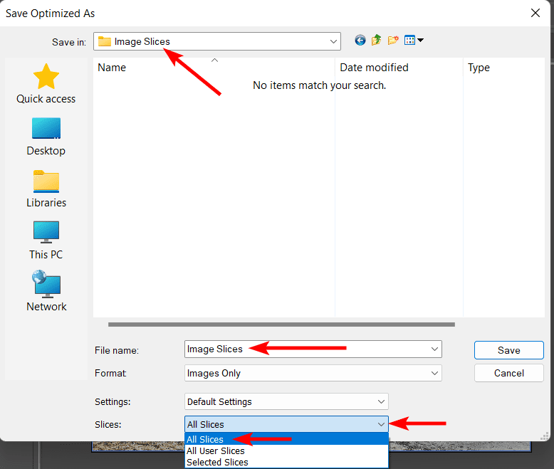The width and height of the screenshot is (554, 469).
Task: Expand the Format dropdown
Action: pos(434,373)
